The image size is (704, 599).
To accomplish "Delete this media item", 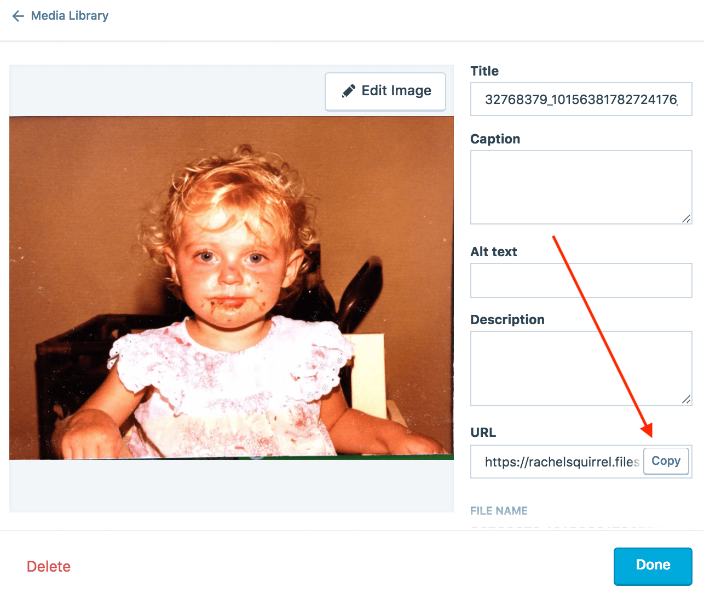I will coord(49,567).
